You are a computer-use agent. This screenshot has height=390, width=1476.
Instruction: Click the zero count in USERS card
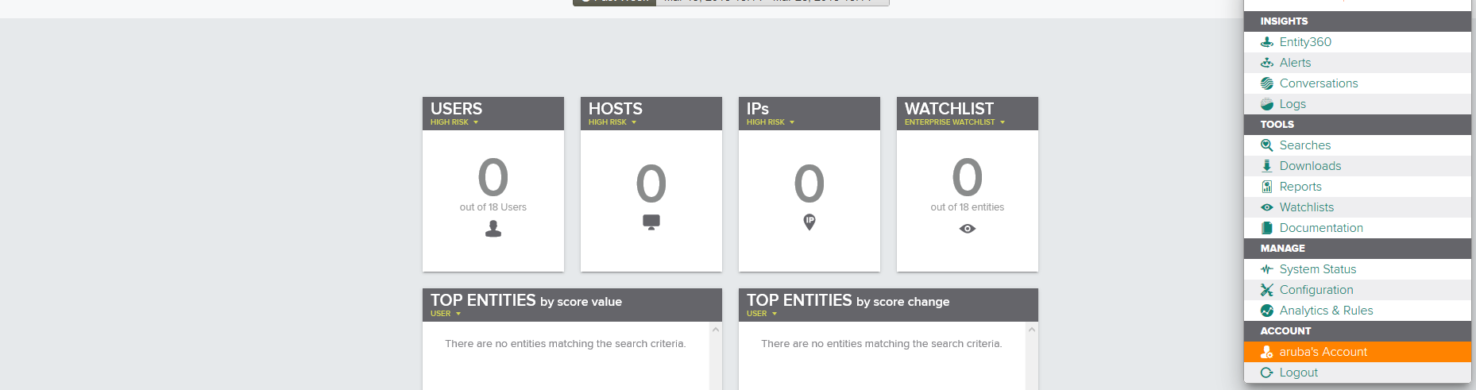pos(493,177)
